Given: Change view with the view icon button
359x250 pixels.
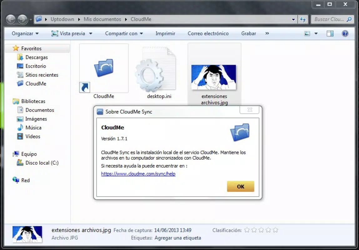Looking at the screenshot, I should pos(307,34).
